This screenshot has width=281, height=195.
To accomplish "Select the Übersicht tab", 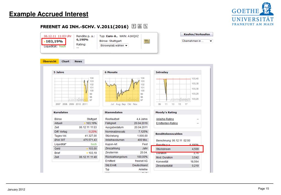I will pyautogui.click(x=49, y=61).
